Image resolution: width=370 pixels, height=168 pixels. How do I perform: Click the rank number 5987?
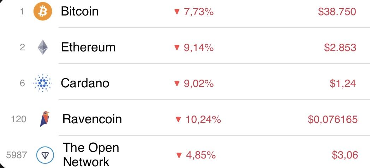click(x=17, y=155)
